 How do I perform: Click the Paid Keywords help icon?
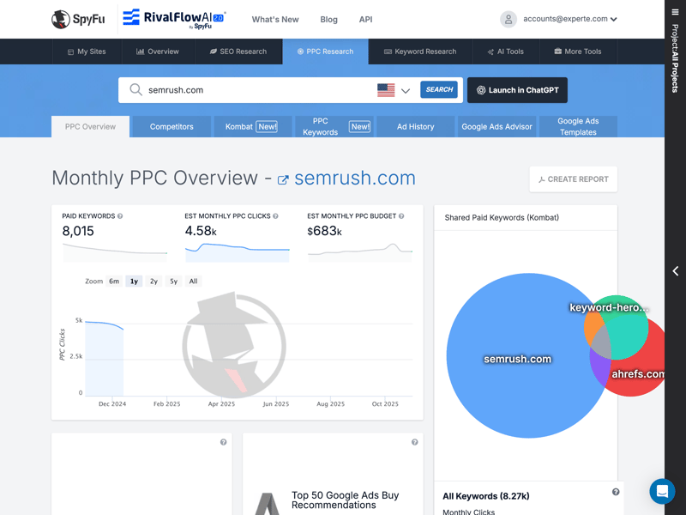(x=120, y=216)
